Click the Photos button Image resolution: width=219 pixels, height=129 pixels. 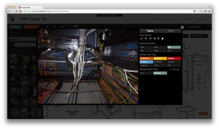point(16,27)
